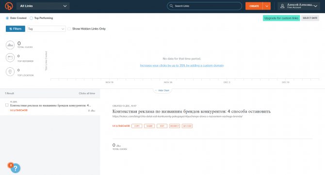Click the Edit button for the link
The image size is (325, 175).
tap(162, 126)
